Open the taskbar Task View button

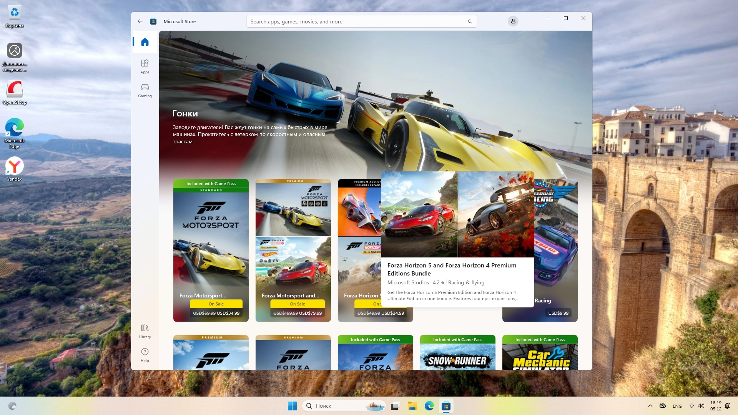tap(395, 406)
